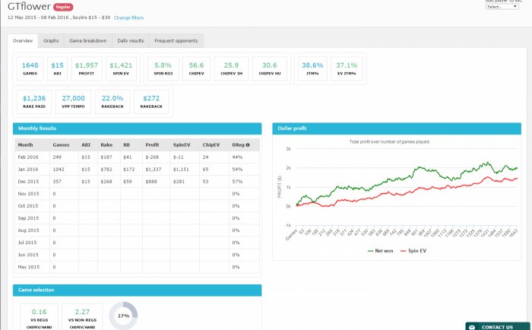Go to the Daily results tab

click(x=130, y=40)
